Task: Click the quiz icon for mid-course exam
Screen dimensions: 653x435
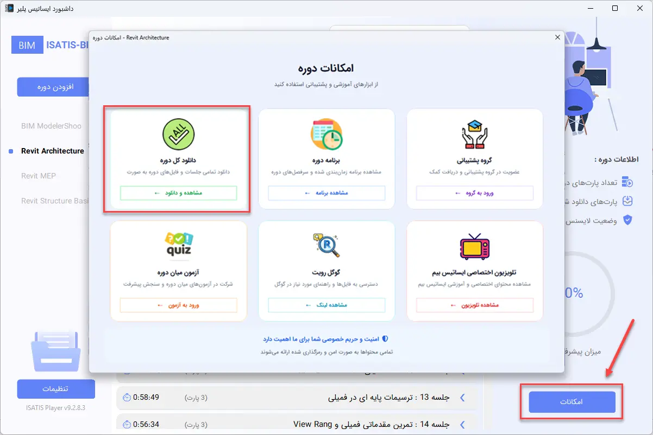Action: click(x=178, y=245)
